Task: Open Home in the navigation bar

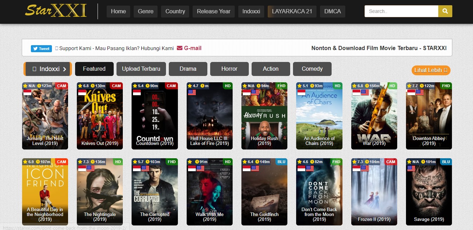Action: 118,11
